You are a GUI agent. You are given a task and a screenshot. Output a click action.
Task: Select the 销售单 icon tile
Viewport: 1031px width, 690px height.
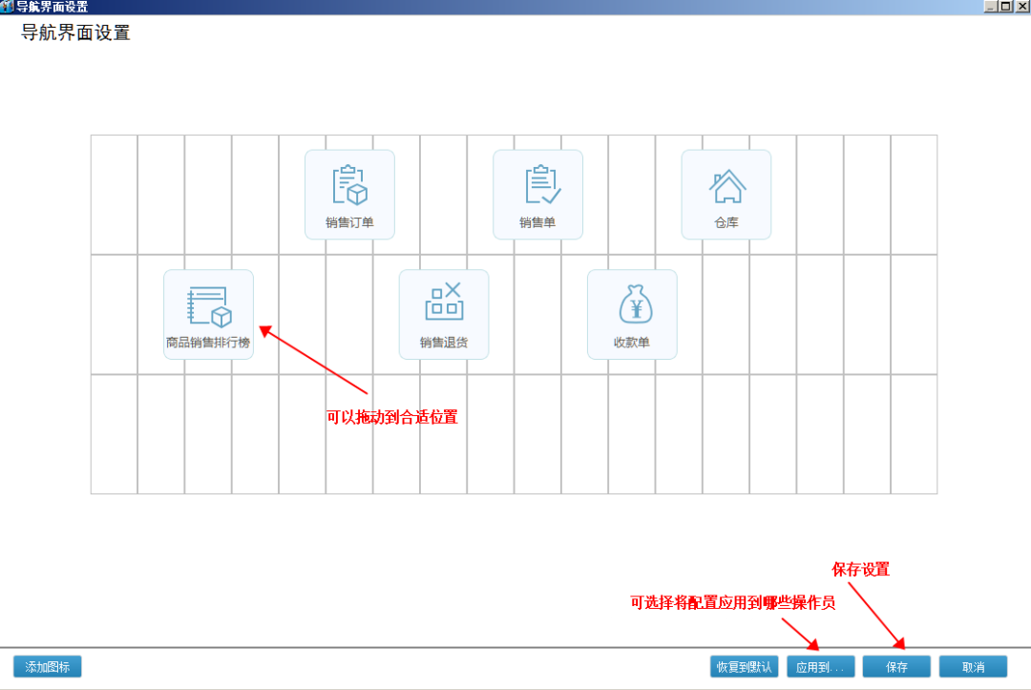click(x=537, y=195)
